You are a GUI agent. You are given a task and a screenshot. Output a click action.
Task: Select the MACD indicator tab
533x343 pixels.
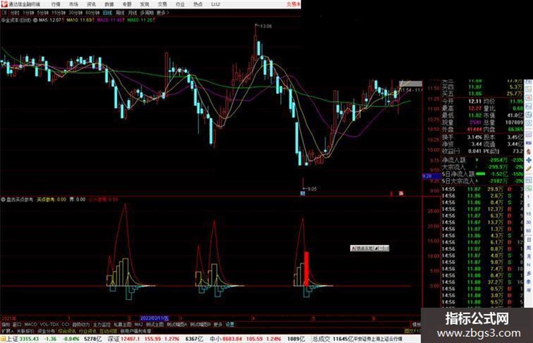(30, 324)
